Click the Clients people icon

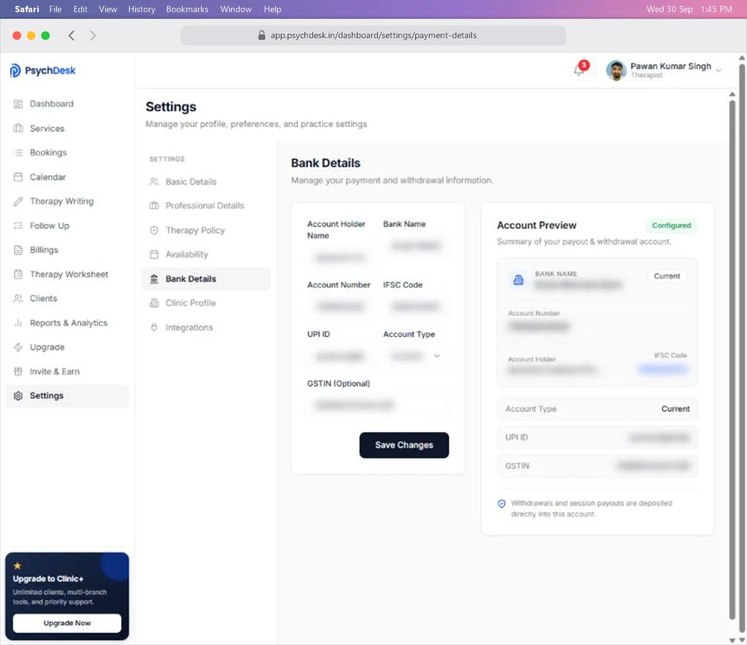(x=18, y=298)
